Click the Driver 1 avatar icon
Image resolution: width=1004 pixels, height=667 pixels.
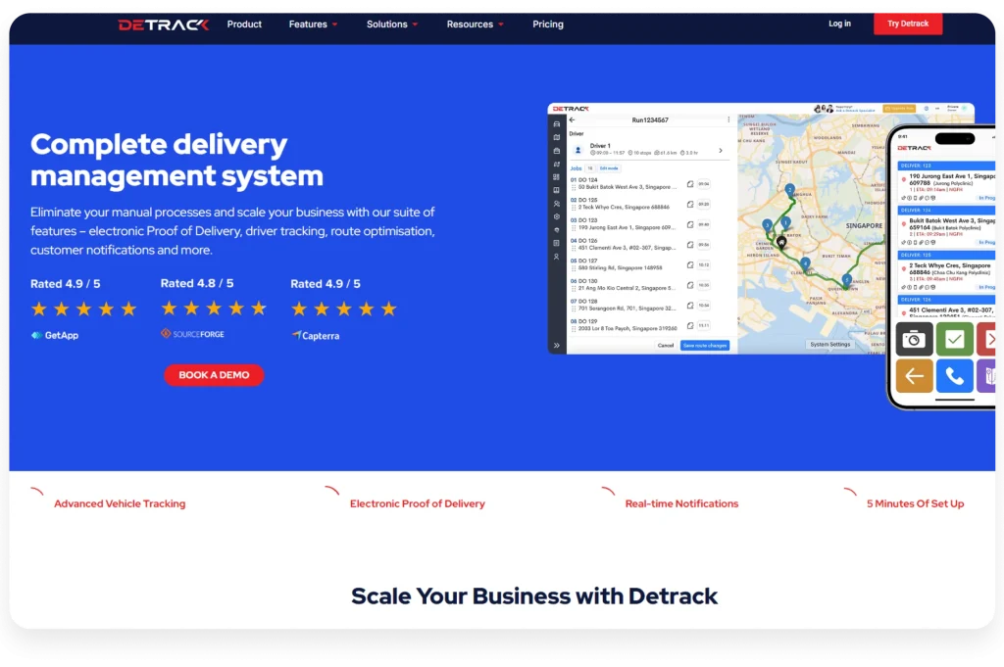577,150
